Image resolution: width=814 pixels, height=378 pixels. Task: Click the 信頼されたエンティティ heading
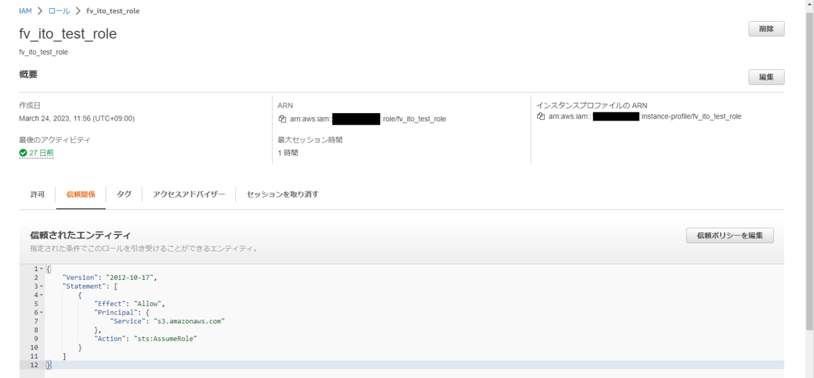[x=80, y=235]
